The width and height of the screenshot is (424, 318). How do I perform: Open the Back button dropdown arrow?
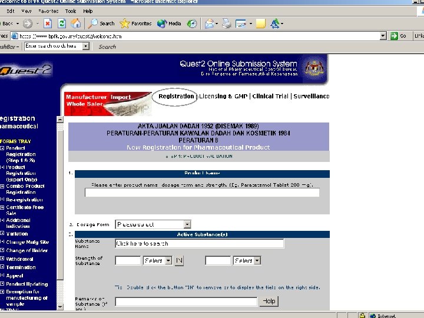pyautogui.click(x=18, y=24)
